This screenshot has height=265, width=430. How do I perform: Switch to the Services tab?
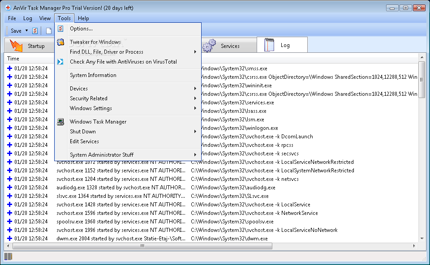[229, 46]
